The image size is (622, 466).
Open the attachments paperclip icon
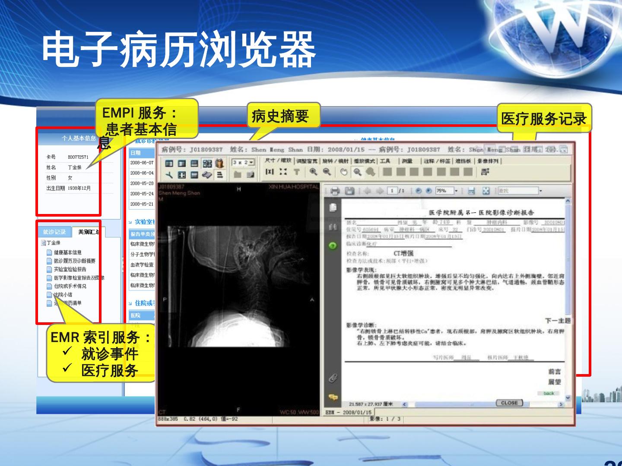(x=333, y=378)
